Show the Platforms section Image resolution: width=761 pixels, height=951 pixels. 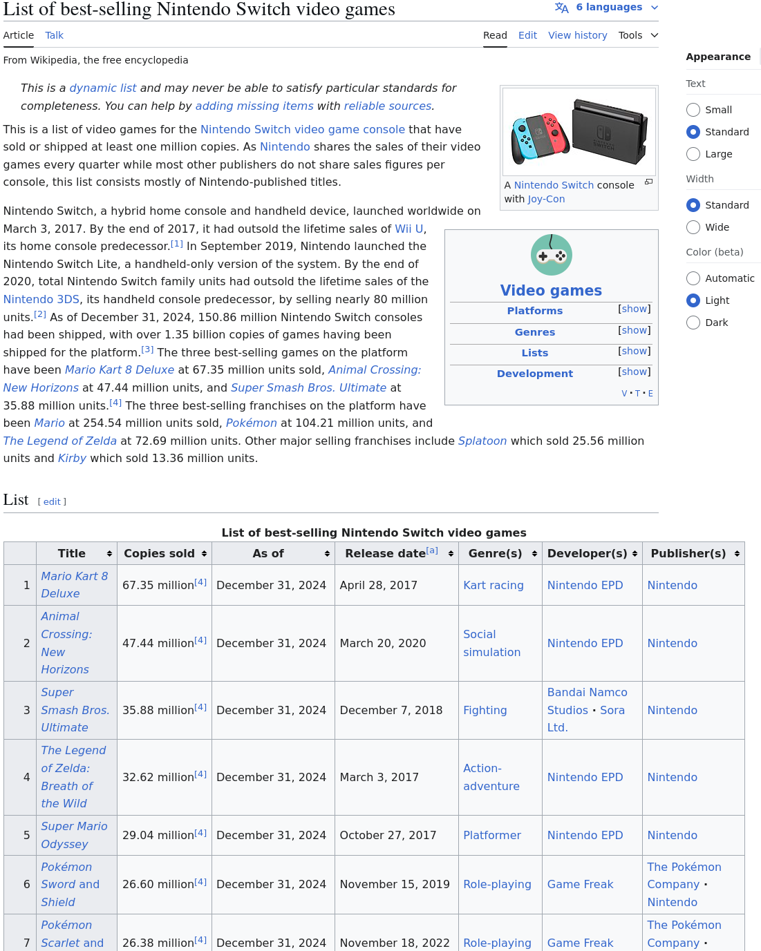point(635,309)
